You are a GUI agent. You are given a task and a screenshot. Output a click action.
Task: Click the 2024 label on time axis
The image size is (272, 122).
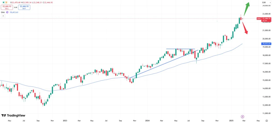[x=147, y=120]
